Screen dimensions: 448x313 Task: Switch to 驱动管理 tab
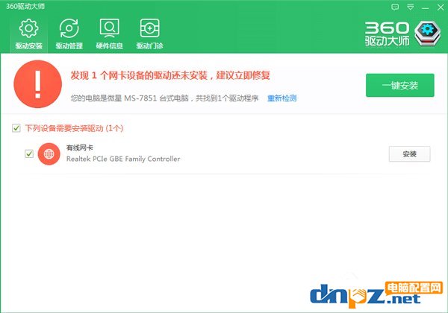click(69, 34)
